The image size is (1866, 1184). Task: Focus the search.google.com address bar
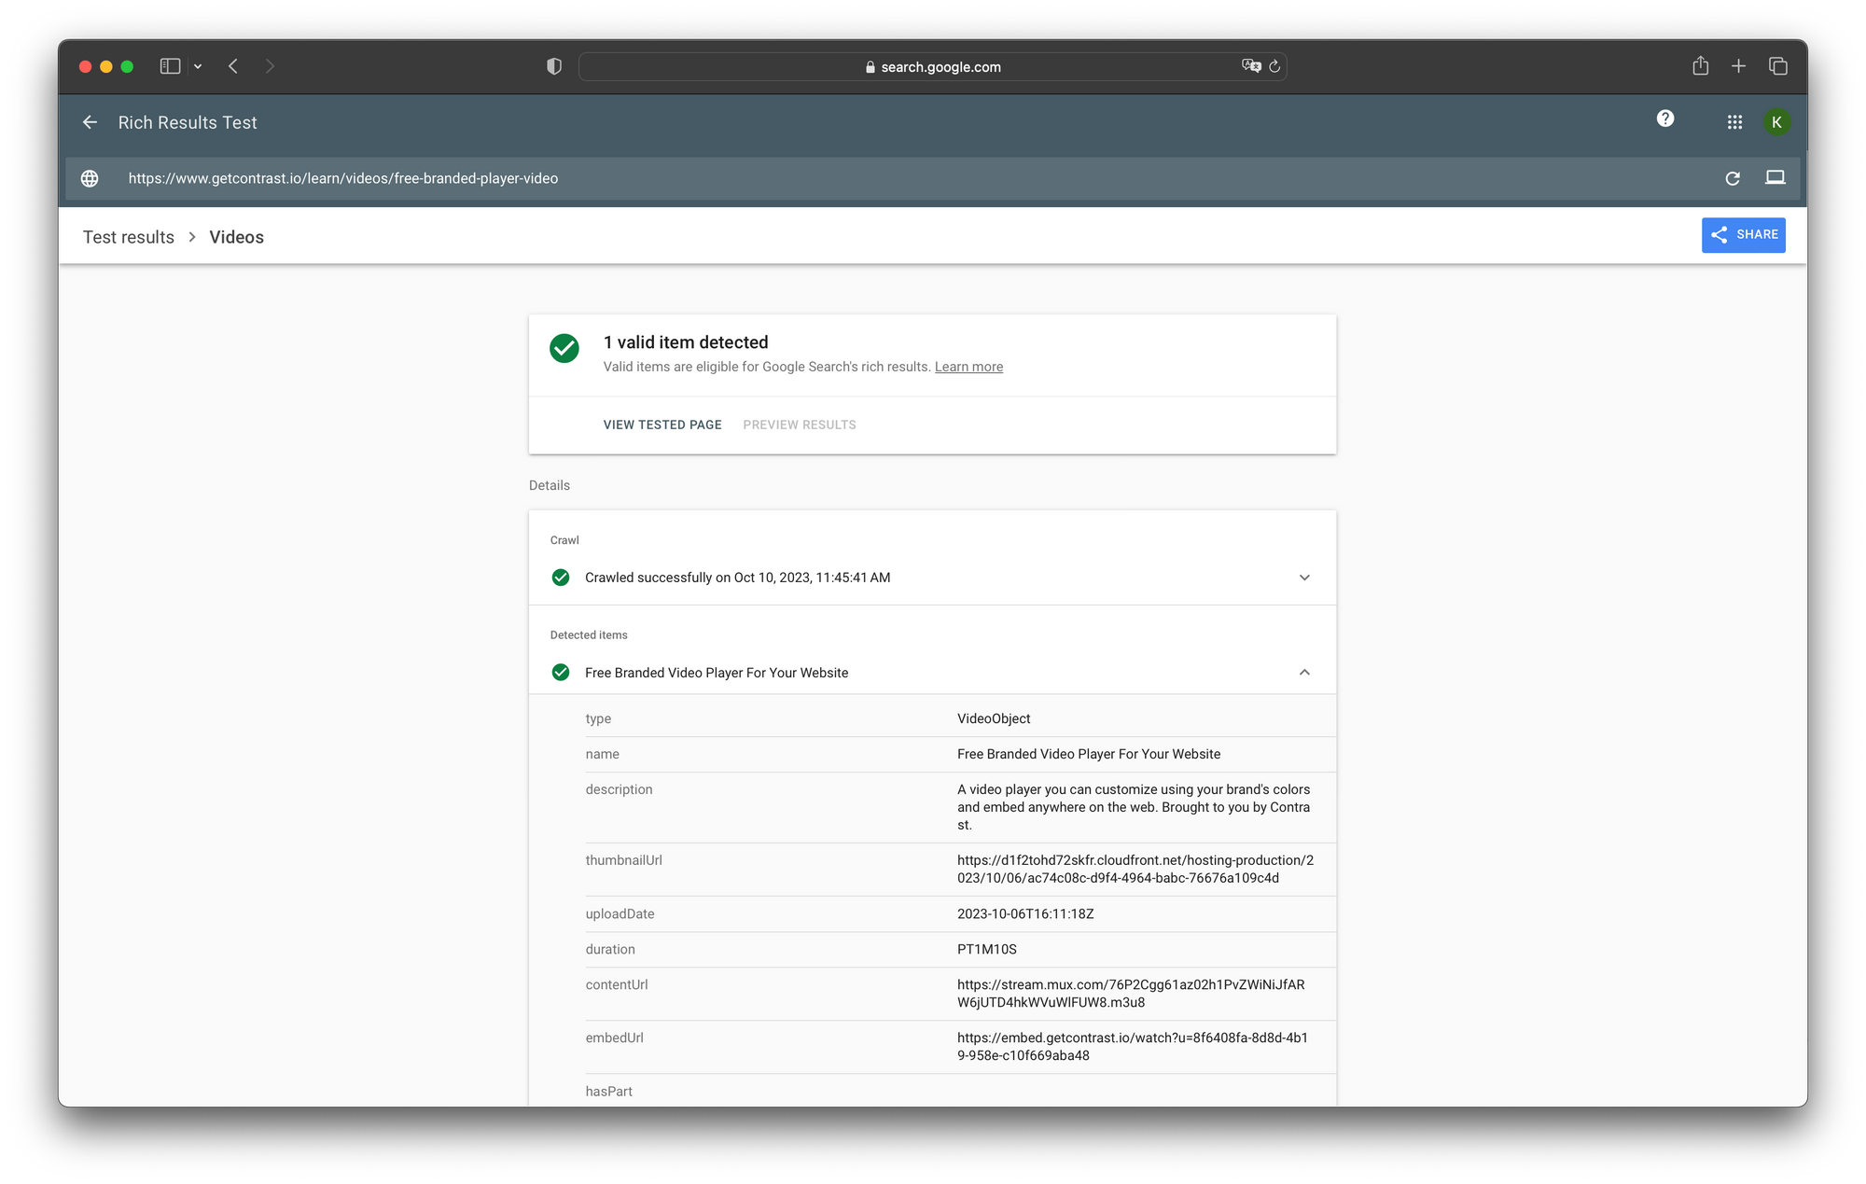click(932, 66)
